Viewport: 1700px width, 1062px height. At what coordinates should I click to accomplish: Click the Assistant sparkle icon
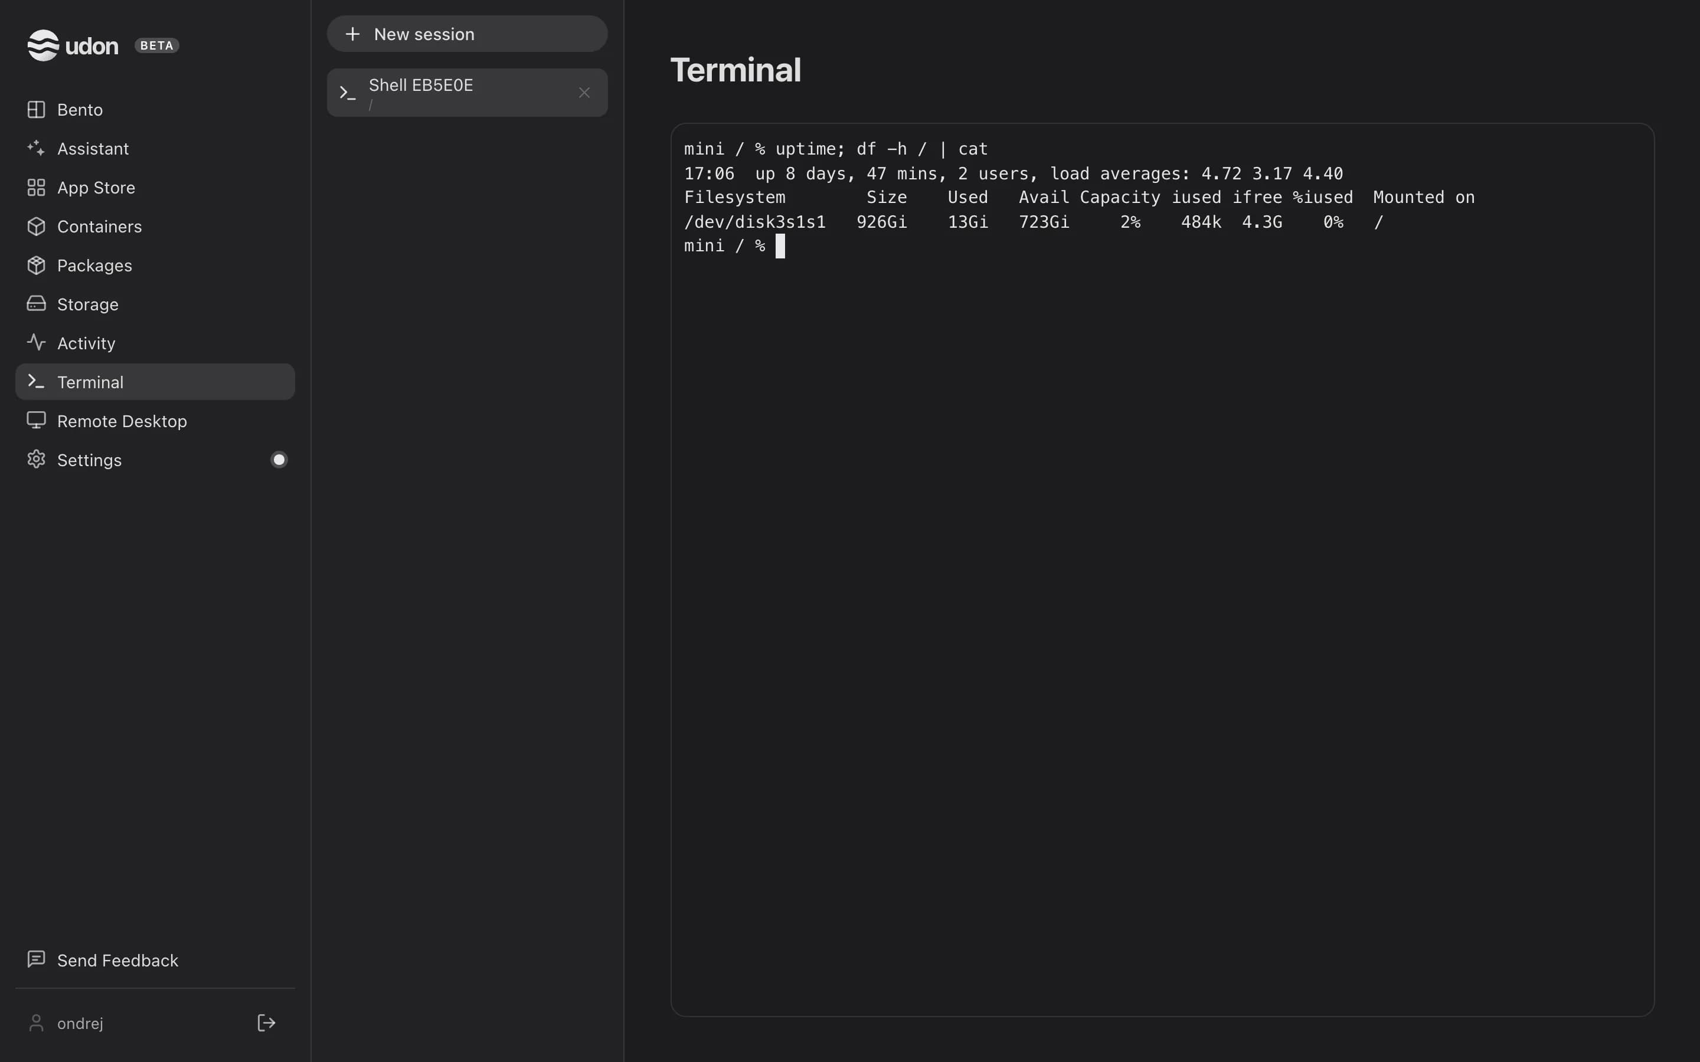click(x=36, y=148)
